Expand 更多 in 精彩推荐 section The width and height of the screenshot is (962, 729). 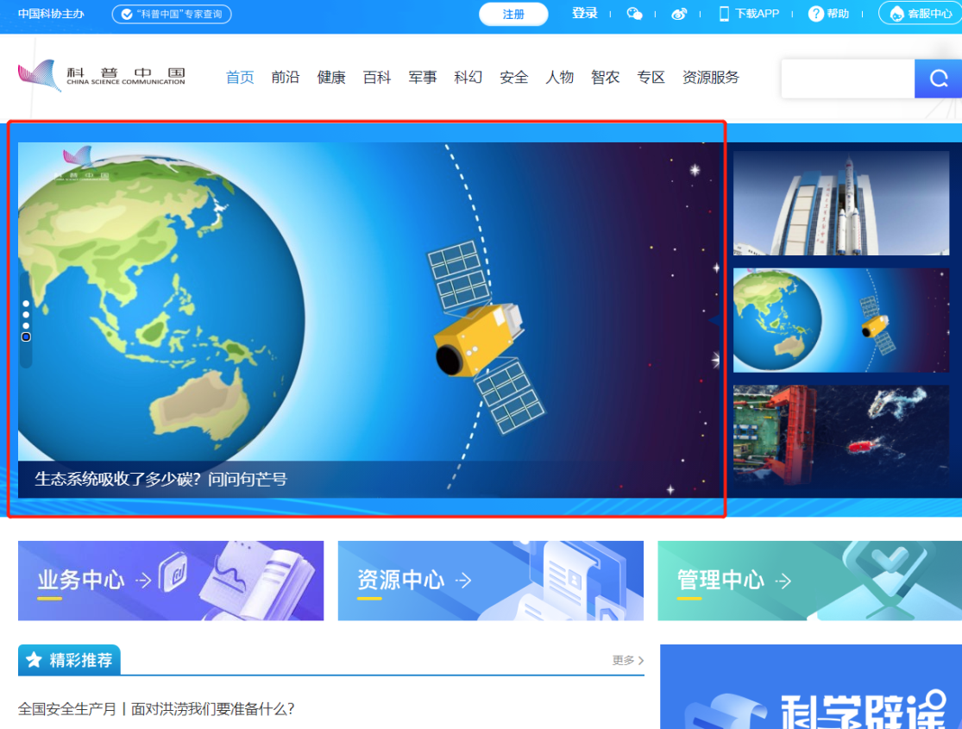[x=628, y=660]
